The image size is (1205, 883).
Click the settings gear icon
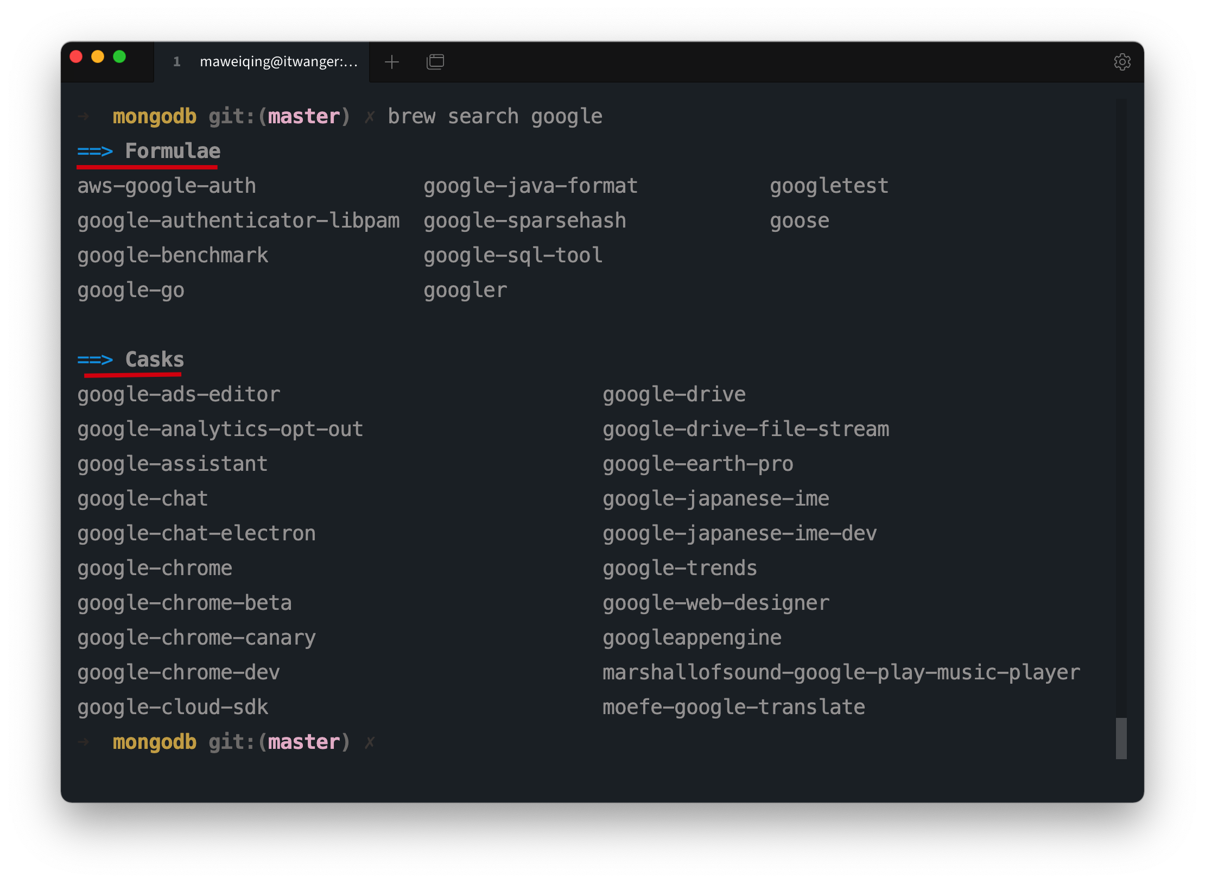[1122, 61]
